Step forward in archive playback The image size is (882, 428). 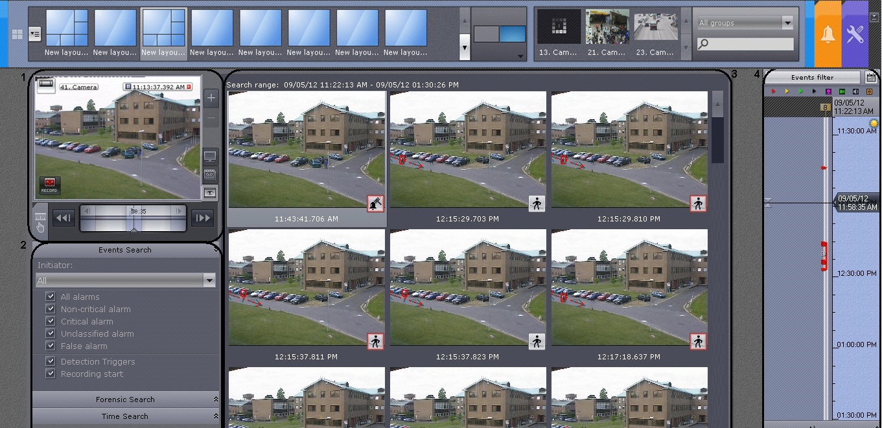202,218
